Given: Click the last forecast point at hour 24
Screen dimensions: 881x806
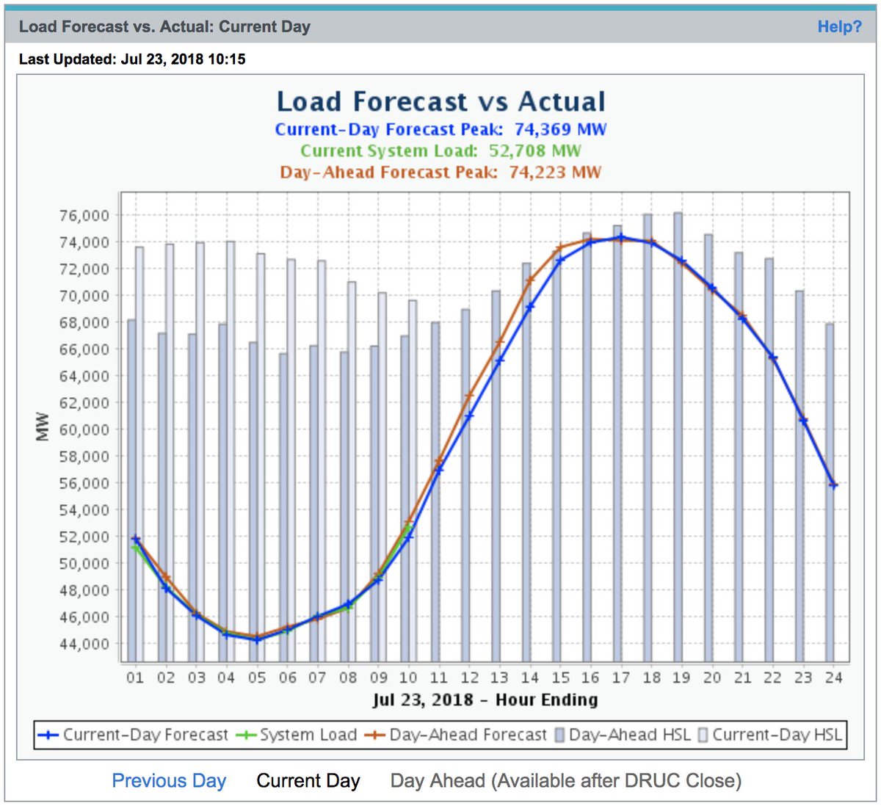Looking at the screenshot, I should pyautogui.click(x=833, y=484).
